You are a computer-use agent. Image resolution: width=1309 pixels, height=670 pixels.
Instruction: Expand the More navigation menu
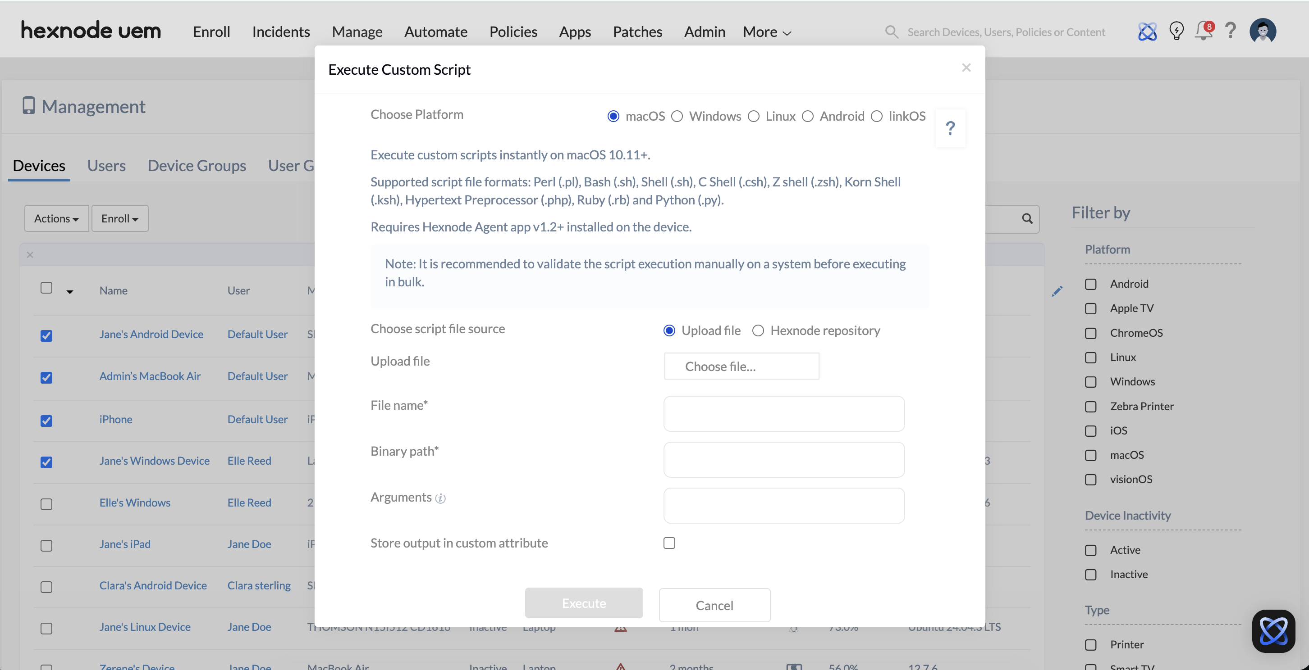766,32
